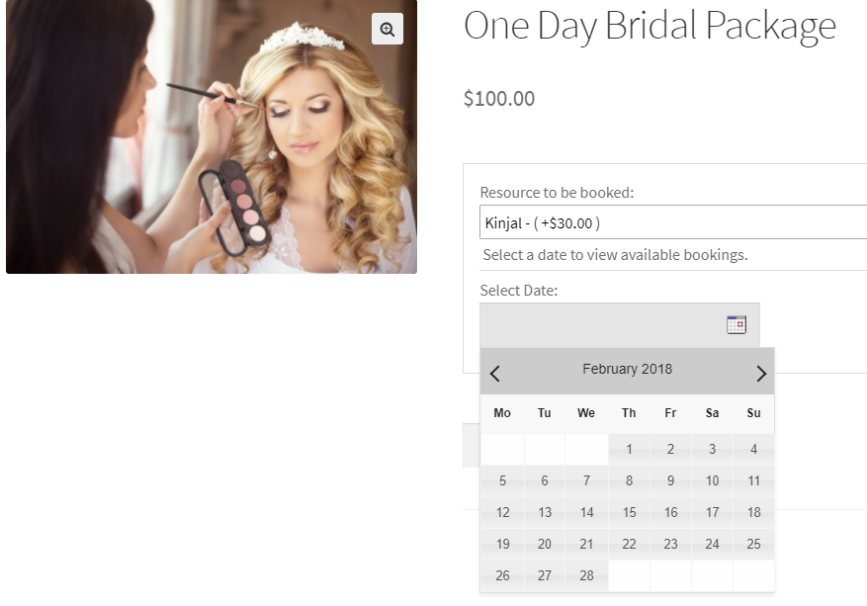
Task: Click the zoom magnifier icon on photo
Action: pos(388,29)
